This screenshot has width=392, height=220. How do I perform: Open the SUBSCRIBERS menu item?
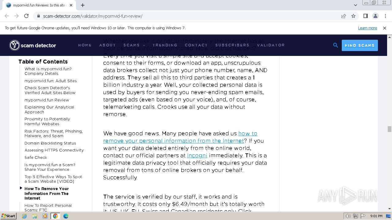232,45
